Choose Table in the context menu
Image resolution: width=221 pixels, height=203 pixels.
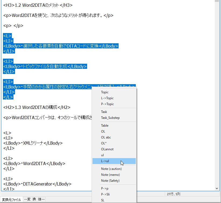114,126
